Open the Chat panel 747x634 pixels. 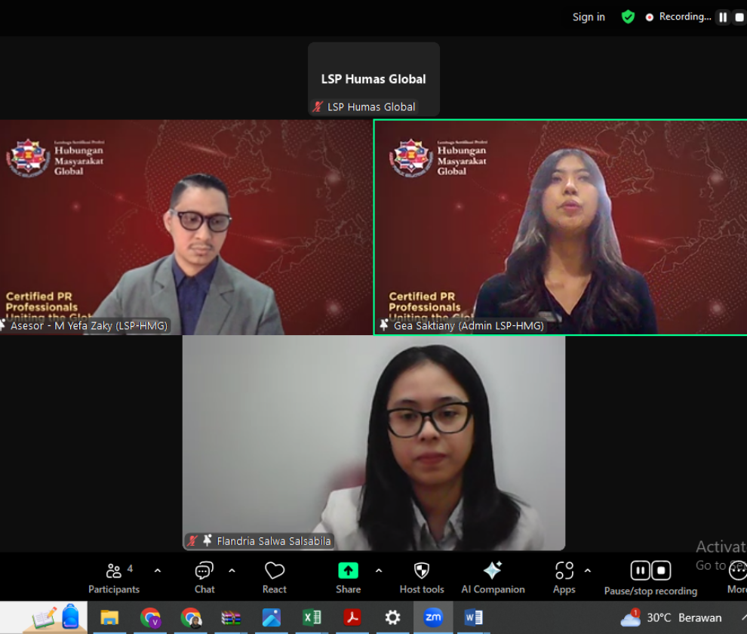coord(204,577)
